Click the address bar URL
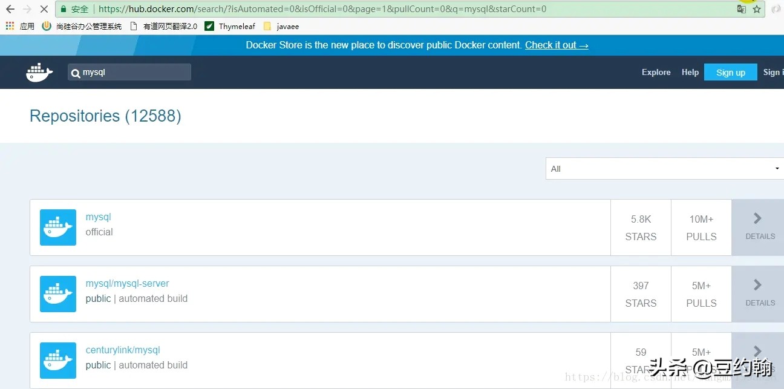The image size is (784, 389). (x=322, y=9)
